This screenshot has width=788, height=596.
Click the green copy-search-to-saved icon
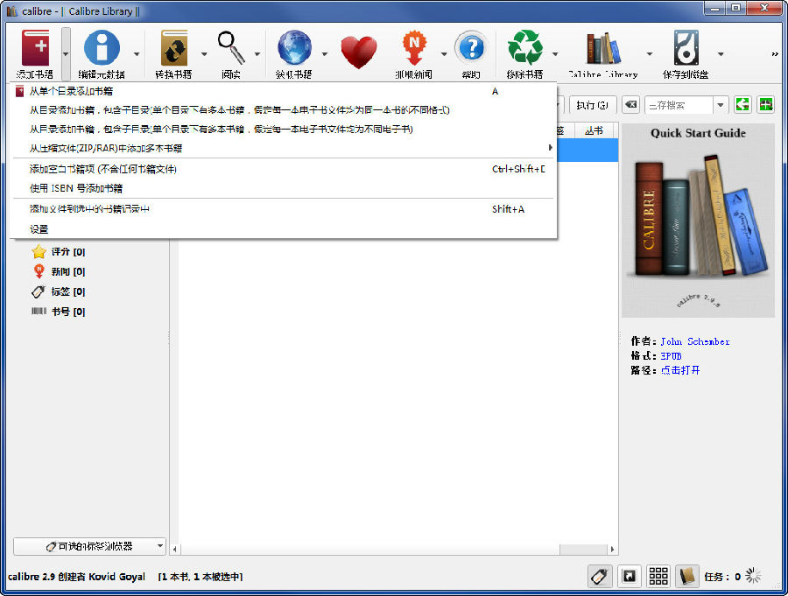(x=742, y=105)
